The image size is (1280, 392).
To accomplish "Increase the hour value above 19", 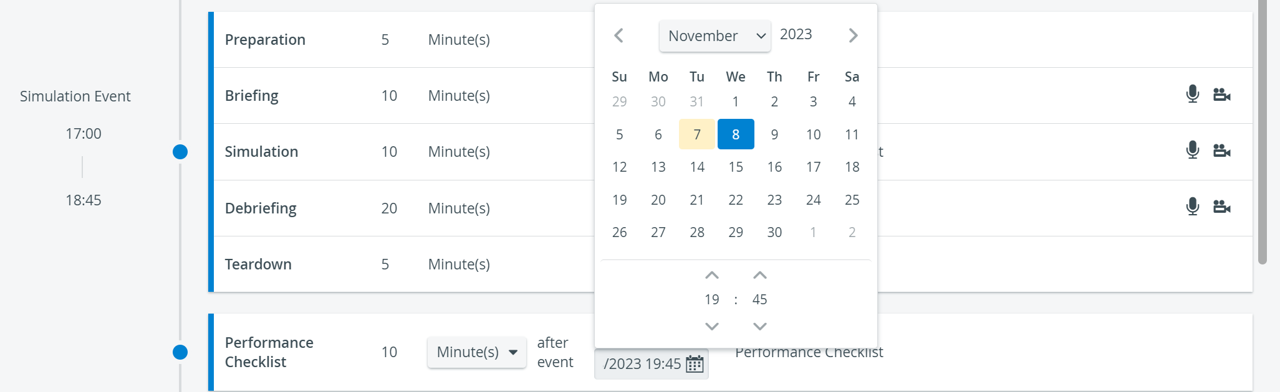I will (x=712, y=275).
